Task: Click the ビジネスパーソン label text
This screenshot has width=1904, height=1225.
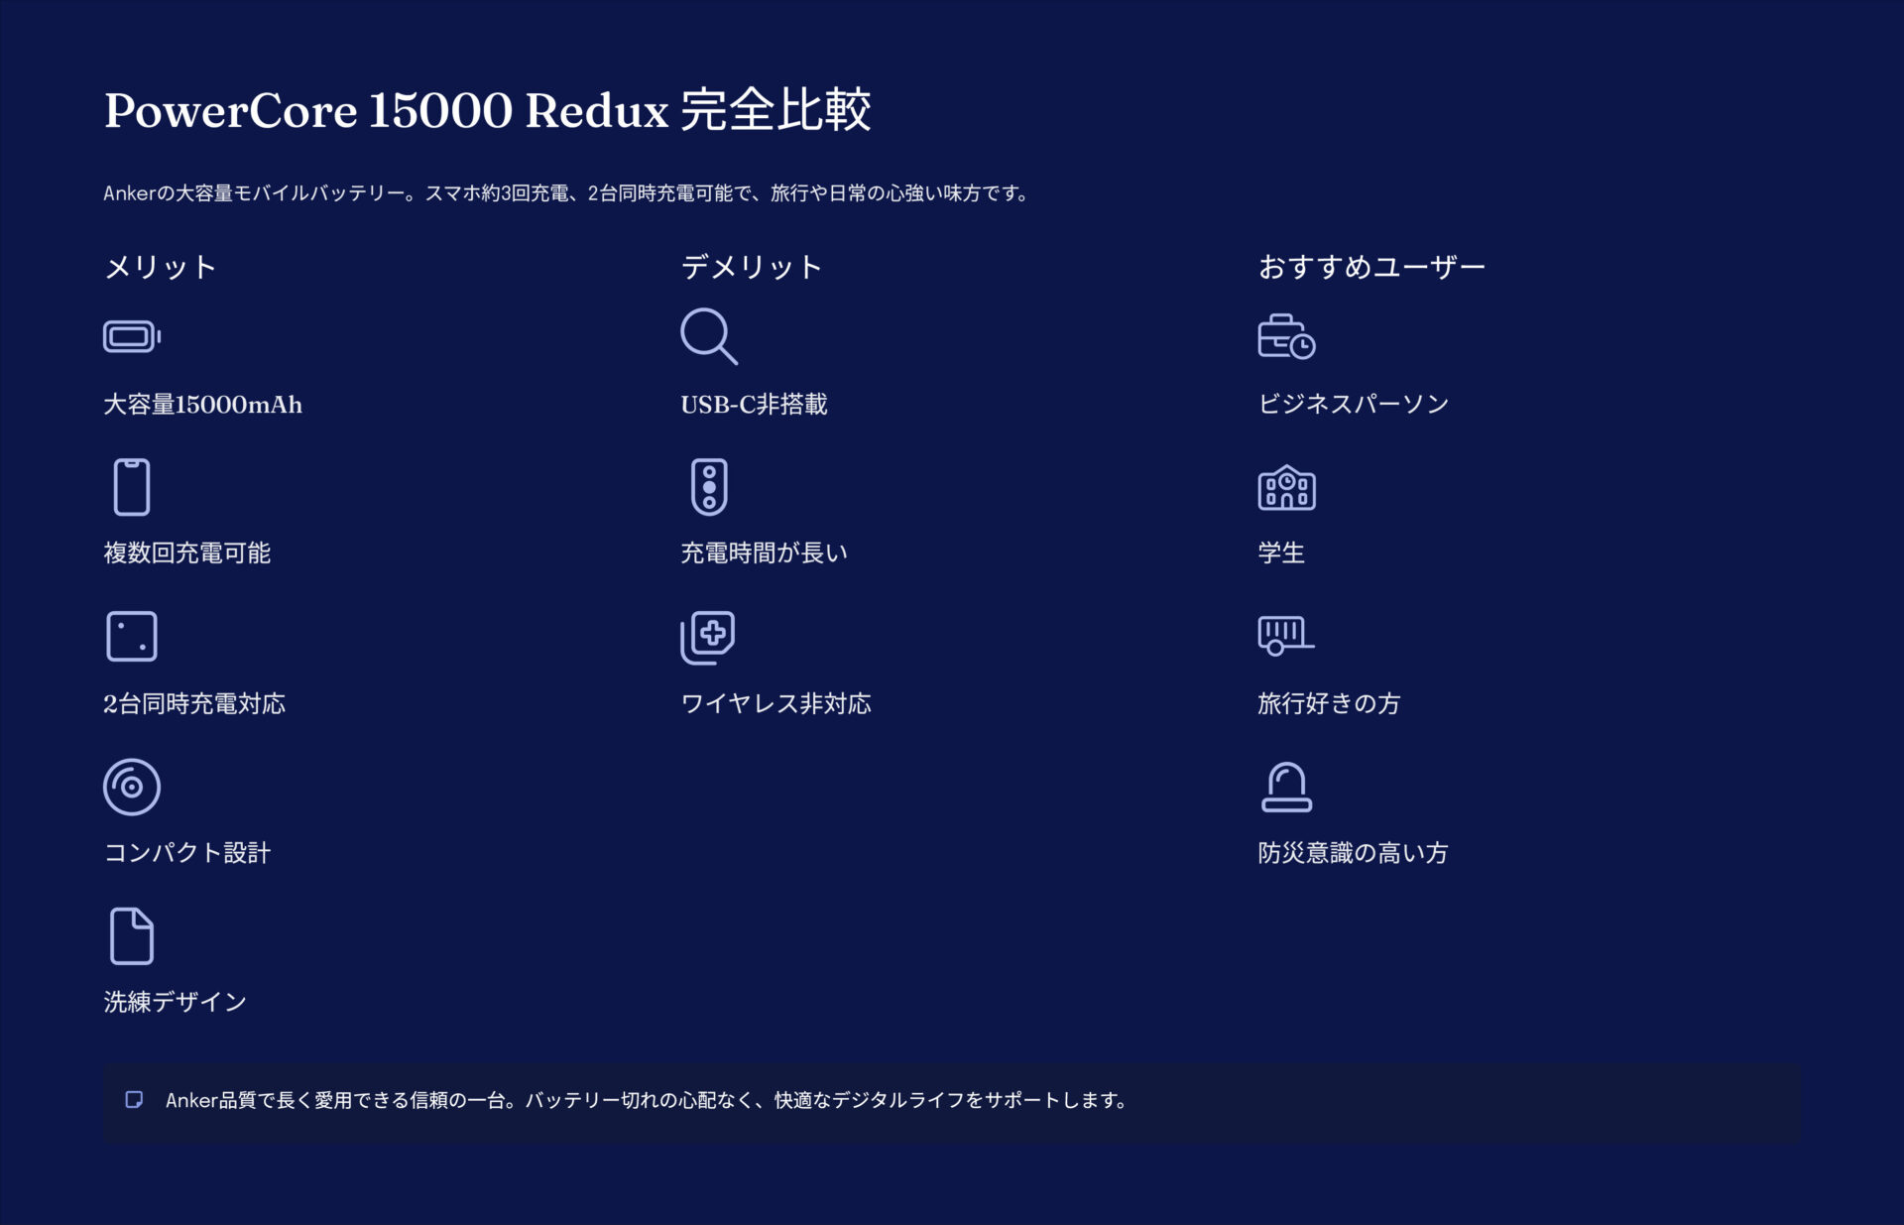Action: (1351, 403)
